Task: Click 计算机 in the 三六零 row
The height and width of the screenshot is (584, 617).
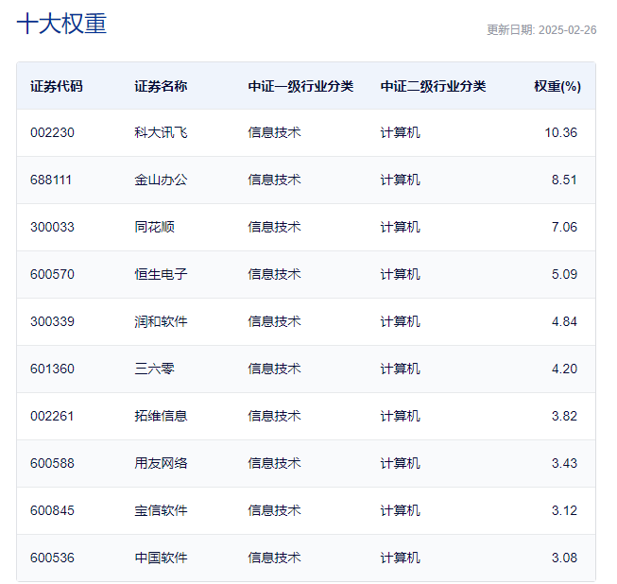Action: click(x=400, y=369)
